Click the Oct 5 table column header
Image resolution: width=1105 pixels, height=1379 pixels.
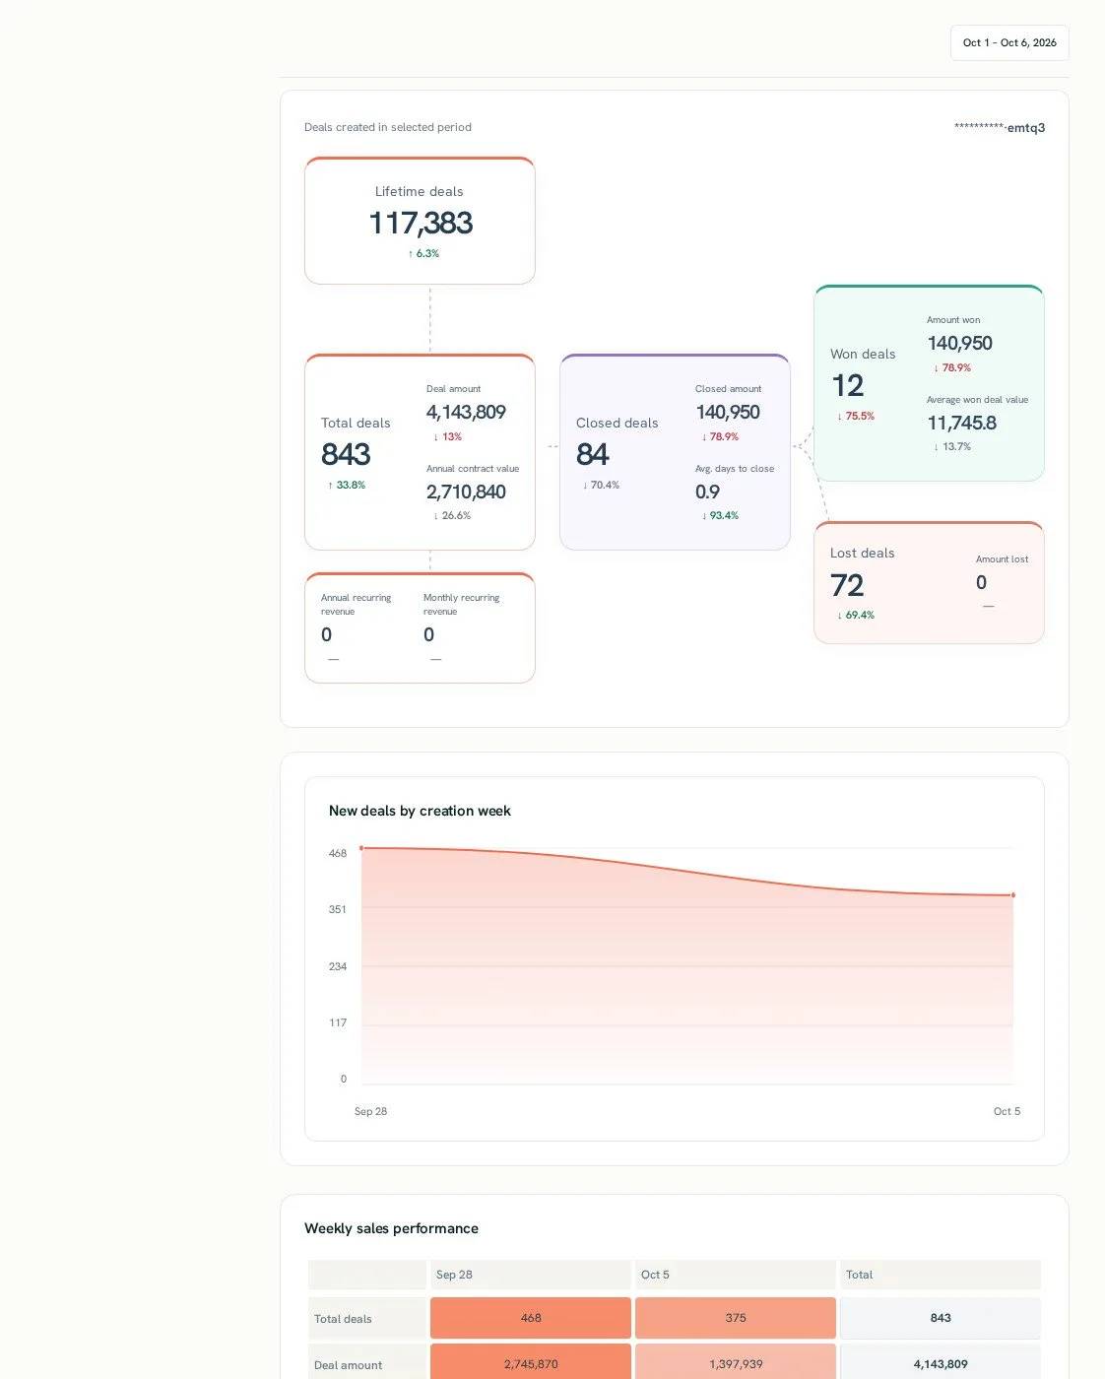click(736, 1275)
